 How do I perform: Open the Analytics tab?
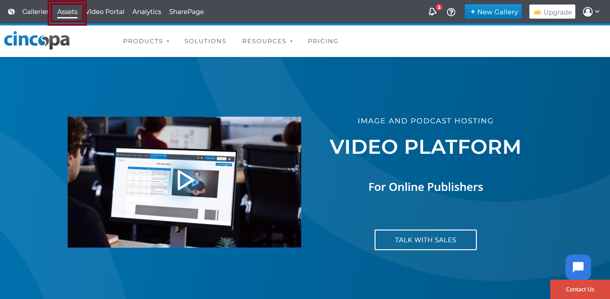[147, 12]
